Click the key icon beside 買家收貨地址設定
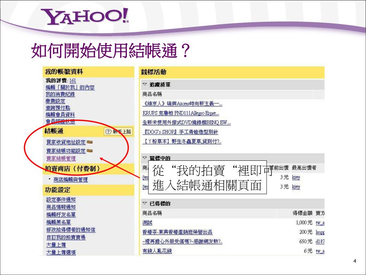 [x=90, y=142]
